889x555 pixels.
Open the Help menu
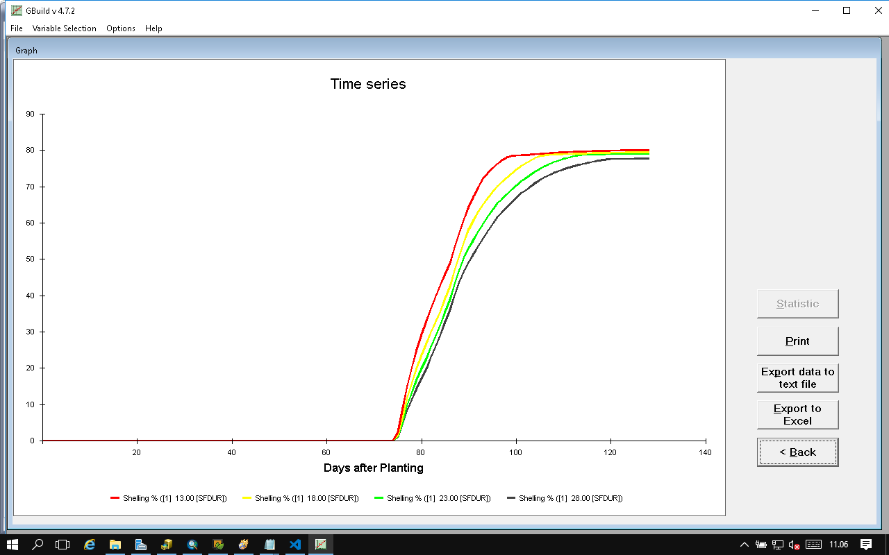pos(153,28)
